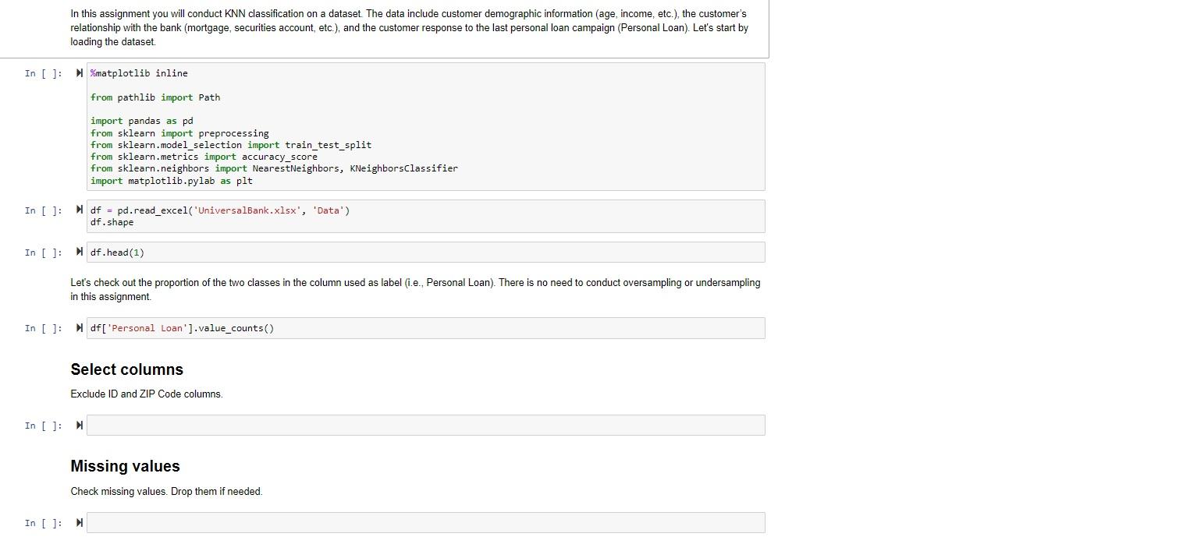Click the df.head(1) code cell
The width and height of the screenshot is (1190, 544).
click(x=426, y=253)
